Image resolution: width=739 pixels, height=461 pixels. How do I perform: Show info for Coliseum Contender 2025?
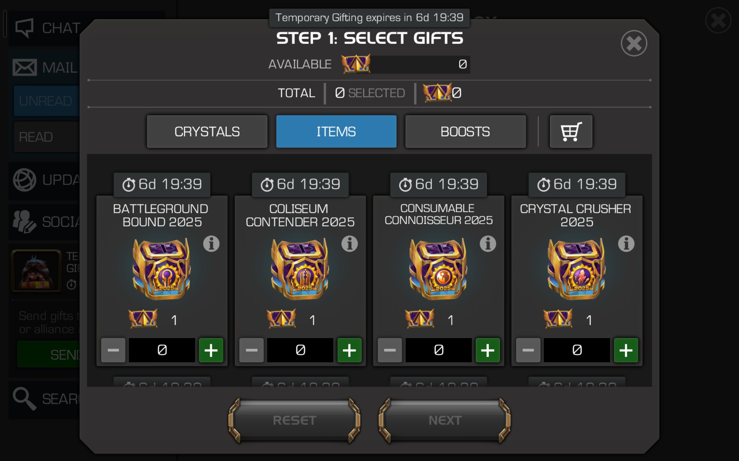click(x=350, y=244)
